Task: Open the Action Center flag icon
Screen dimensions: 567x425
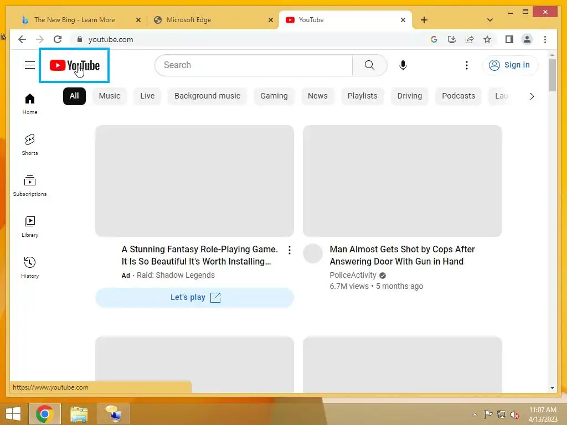Action: [x=488, y=414]
